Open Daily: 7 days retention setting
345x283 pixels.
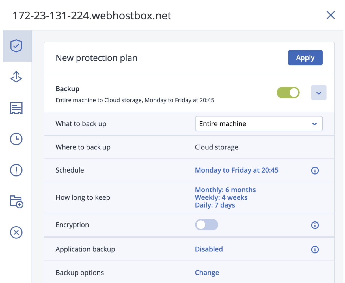click(215, 205)
